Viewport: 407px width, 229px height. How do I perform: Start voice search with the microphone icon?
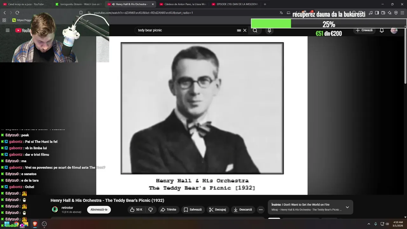269,30
